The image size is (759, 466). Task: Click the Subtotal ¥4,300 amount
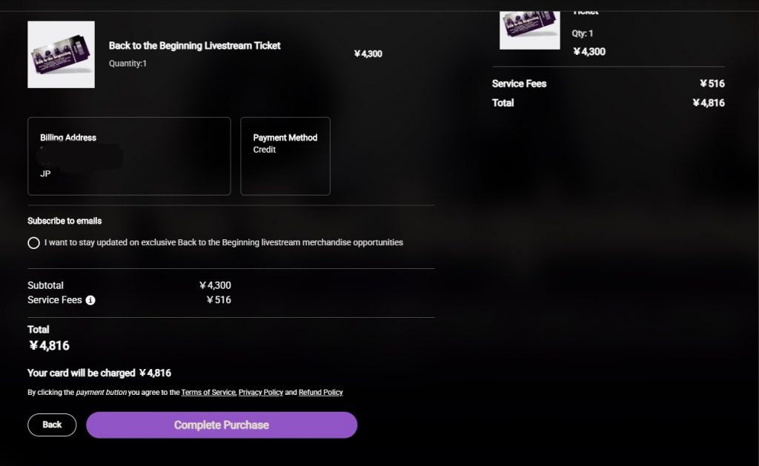(x=215, y=285)
